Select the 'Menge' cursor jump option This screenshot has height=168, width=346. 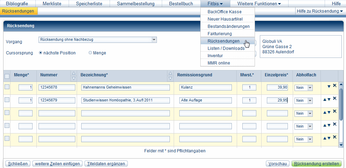click(90, 53)
